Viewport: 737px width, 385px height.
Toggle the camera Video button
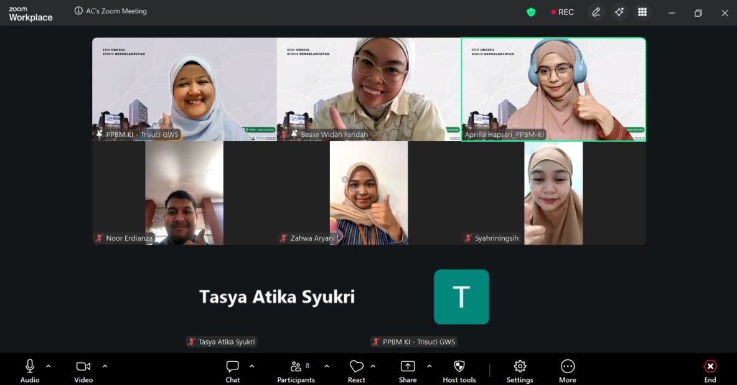click(x=83, y=367)
